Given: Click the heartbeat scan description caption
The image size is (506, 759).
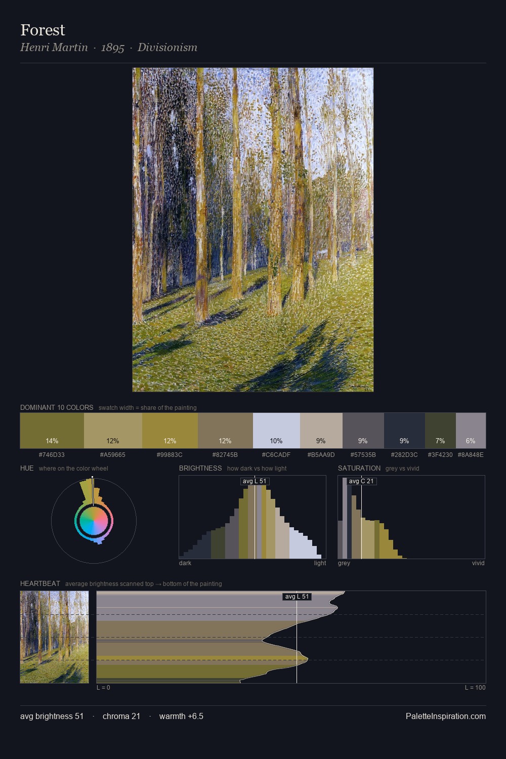Looking at the screenshot, I should coord(144,584).
